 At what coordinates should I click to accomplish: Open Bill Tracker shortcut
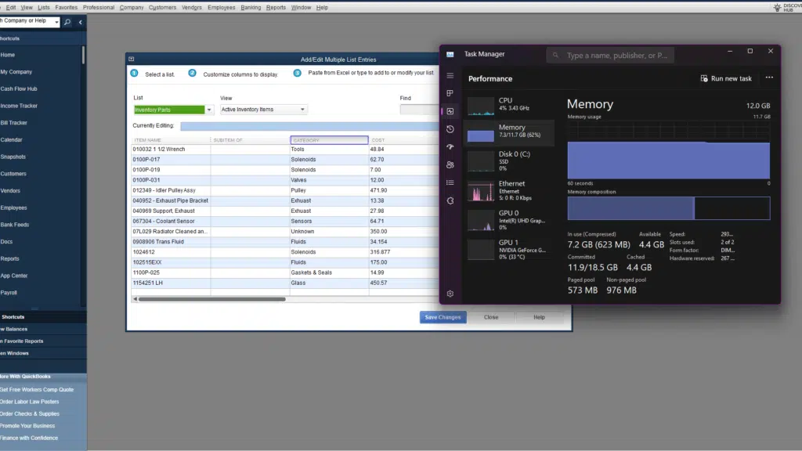click(x=14, y=123)
